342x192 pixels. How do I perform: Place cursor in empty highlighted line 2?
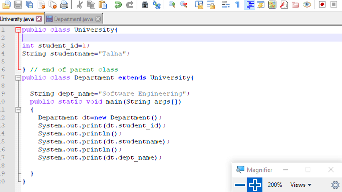(182, 38)
